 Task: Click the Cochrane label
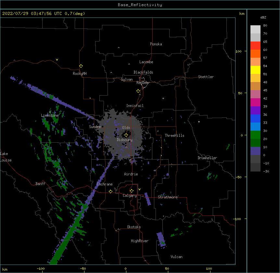tap(105, 184)
